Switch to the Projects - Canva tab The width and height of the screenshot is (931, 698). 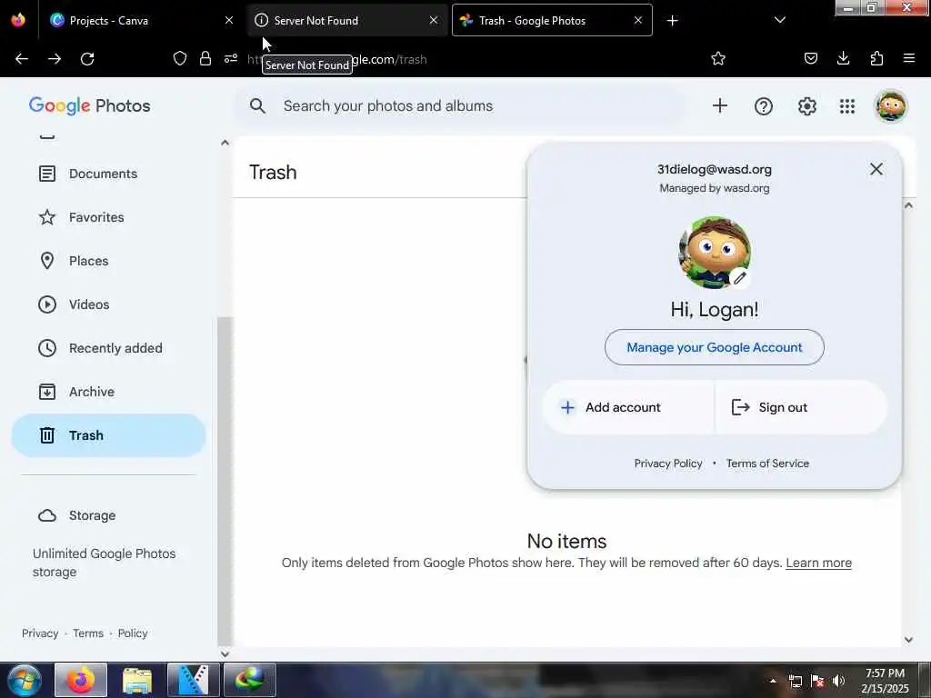[x=143, y=20]
